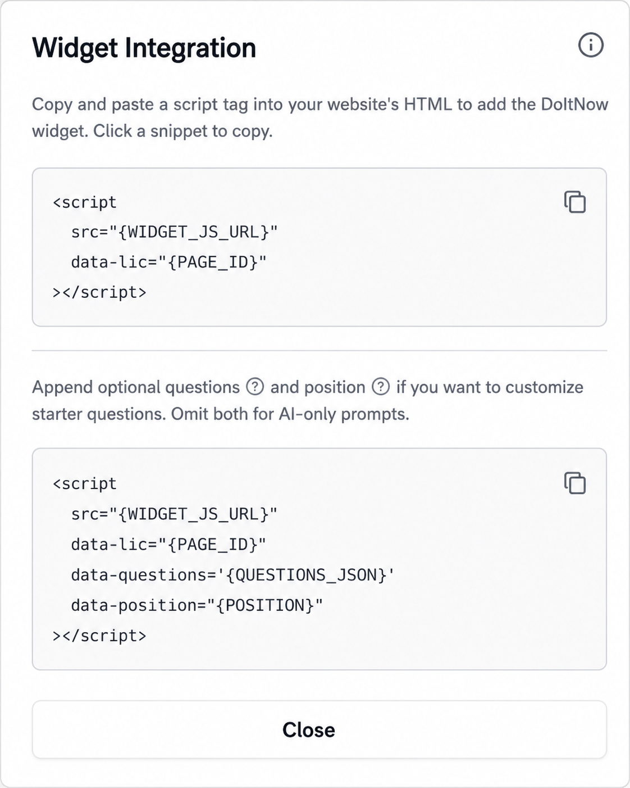
Task: Click the data-questions='{QUESTIONS_JSON}' line
Action: point(233,575)
